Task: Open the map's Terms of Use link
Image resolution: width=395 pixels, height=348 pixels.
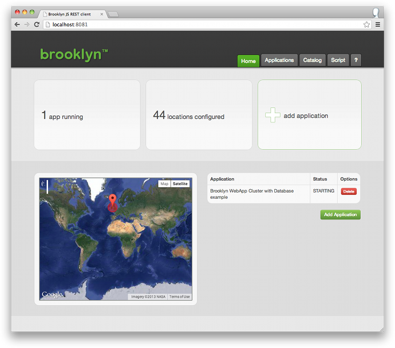Action: pos(180,297)
